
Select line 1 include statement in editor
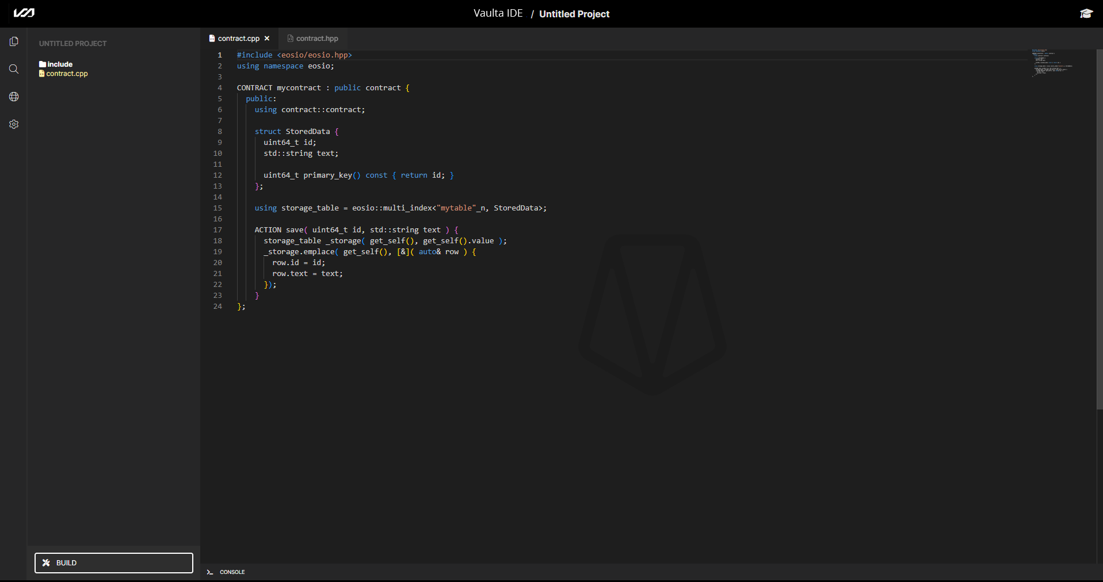point(295,55)
